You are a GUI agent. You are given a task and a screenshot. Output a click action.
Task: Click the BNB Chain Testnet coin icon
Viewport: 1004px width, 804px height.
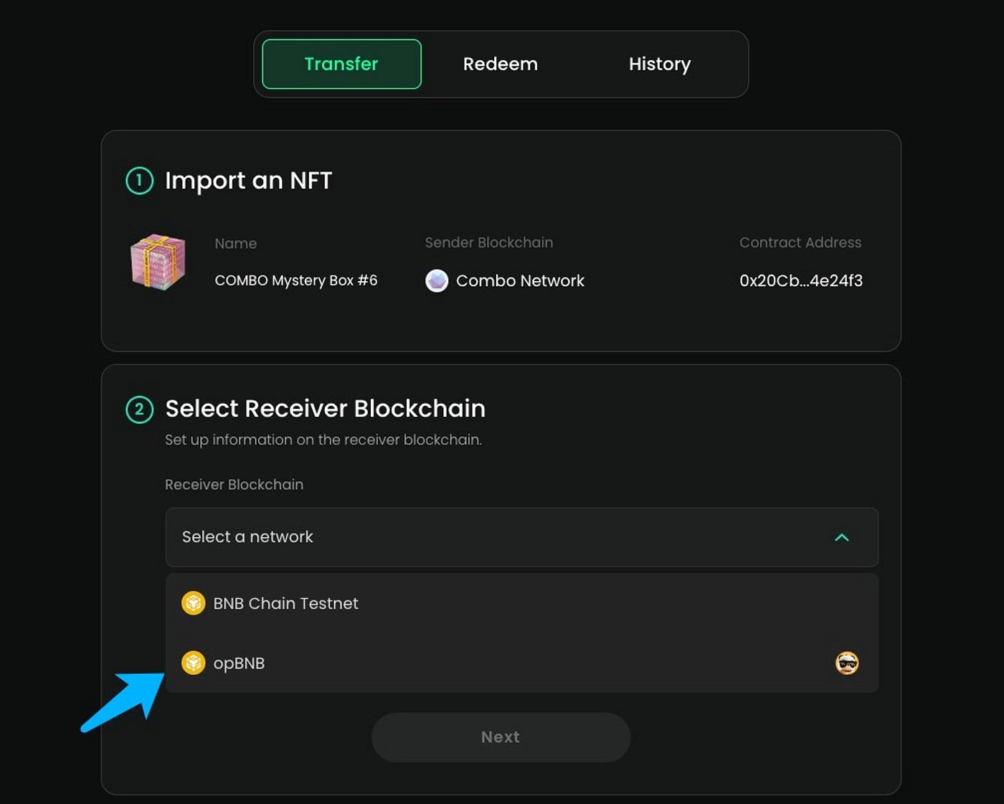click(194, 603)
